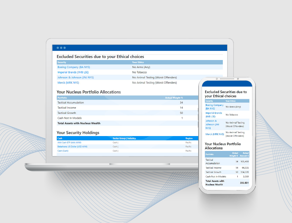Select 'No Arms (Any)' cell on laptop
Screen dimensions: 292x223
click(141, 67)
